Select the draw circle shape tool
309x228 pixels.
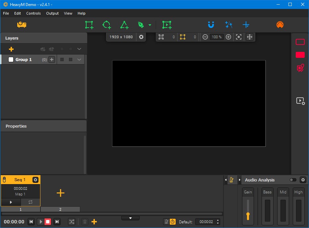(106, 25)
